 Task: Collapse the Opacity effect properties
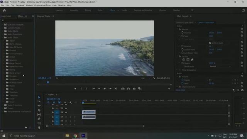pos(177,56)
